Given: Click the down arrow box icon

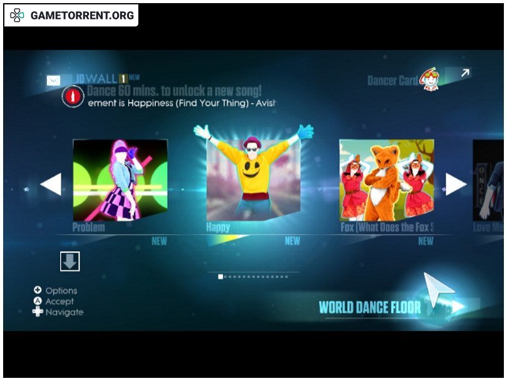Looking at the screenshot, I should [70, 261].
